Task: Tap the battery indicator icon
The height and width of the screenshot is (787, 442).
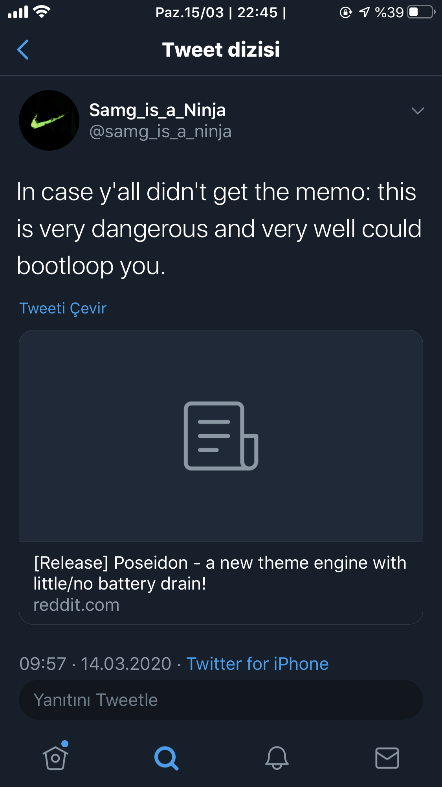Action: (x=421, y=12)
